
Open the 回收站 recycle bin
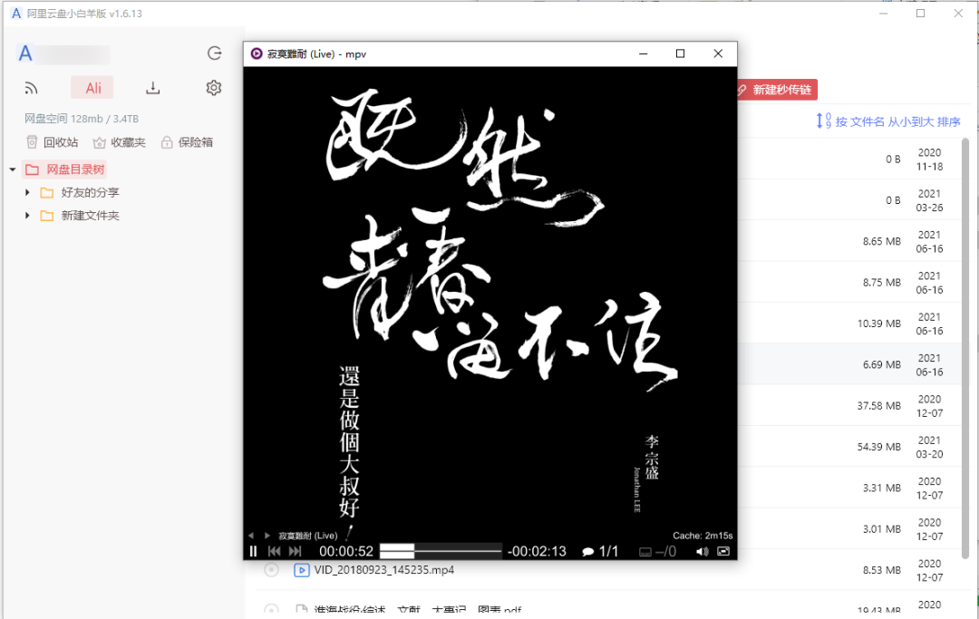click(53, 141)
